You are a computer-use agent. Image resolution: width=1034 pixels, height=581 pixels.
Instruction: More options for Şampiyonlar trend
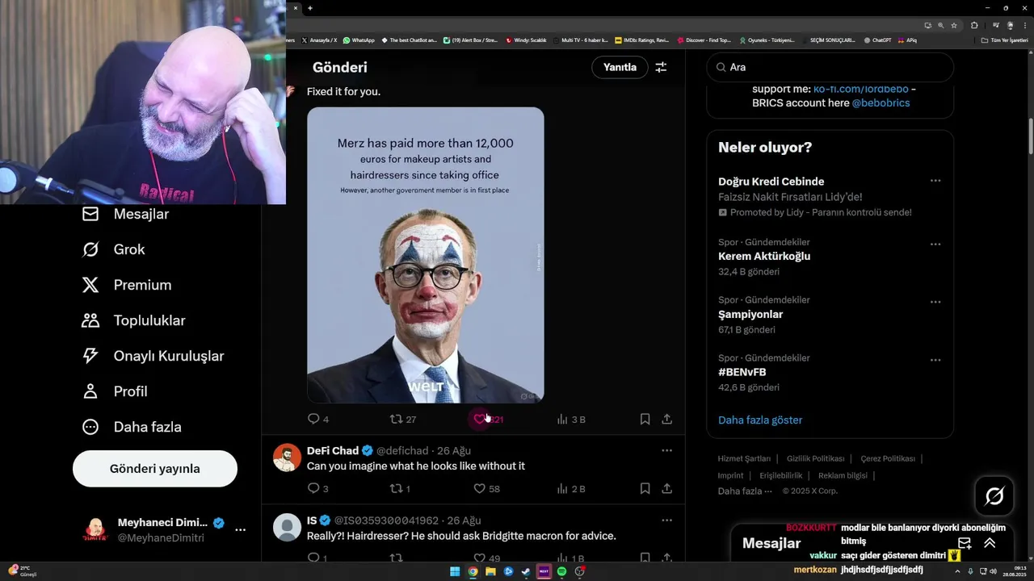[x=935, y=302]
